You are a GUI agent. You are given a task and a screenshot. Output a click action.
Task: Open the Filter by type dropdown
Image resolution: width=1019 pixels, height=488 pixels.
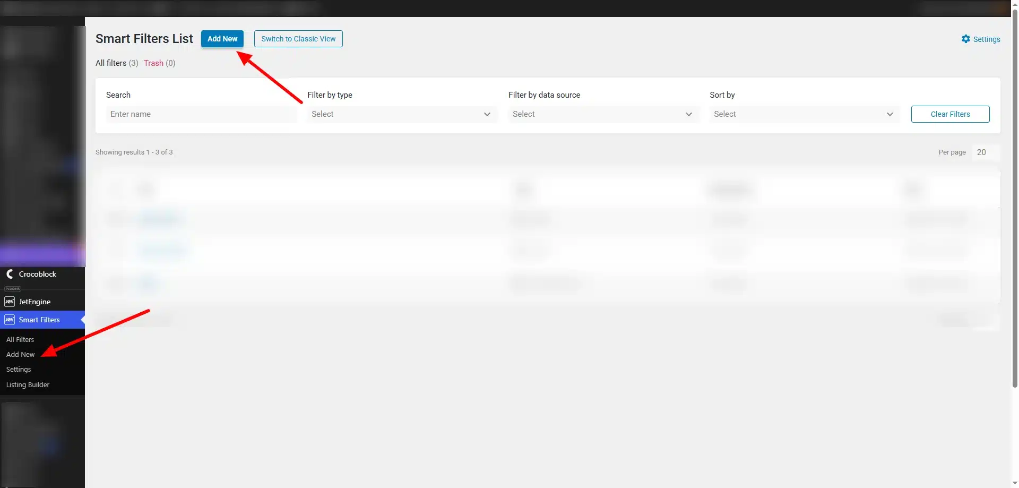pyautogui.click(x=402, y=114)
